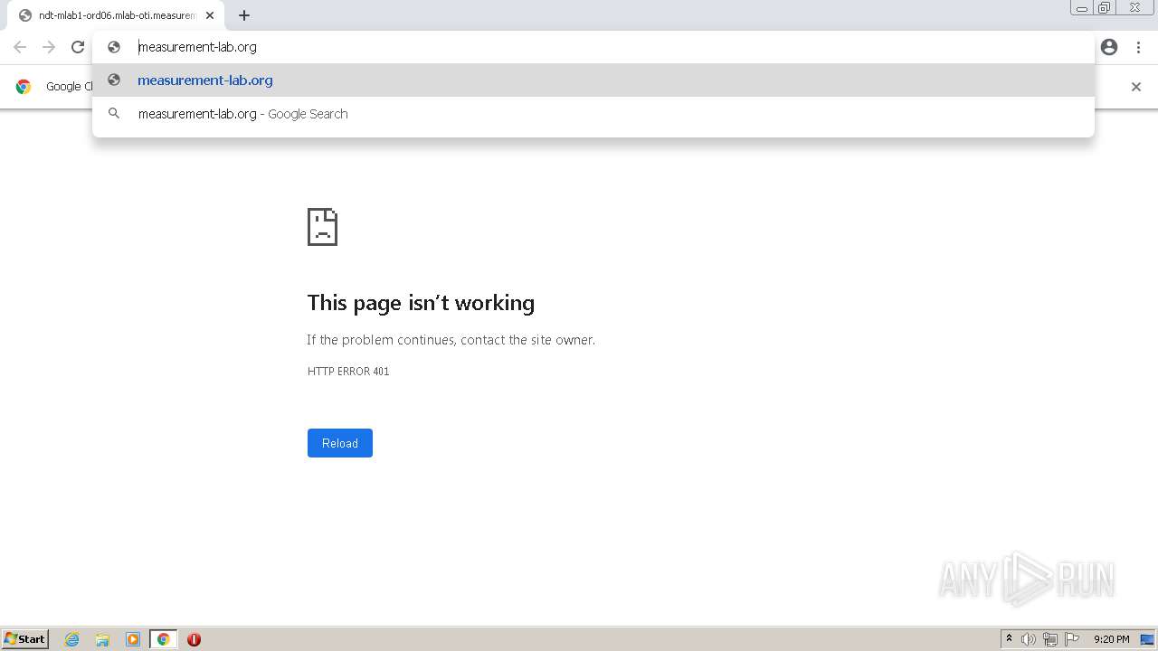
Task: Open the Windows Start menu
Action: point(24,639)
